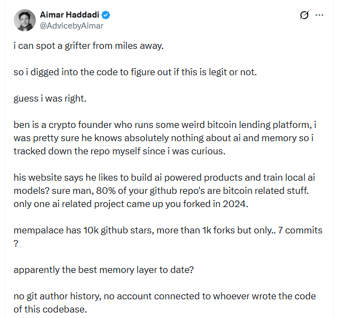The image size is (339, 318).
Task: Click the line starting "no git author history"
Action: [x=164, y=296]
